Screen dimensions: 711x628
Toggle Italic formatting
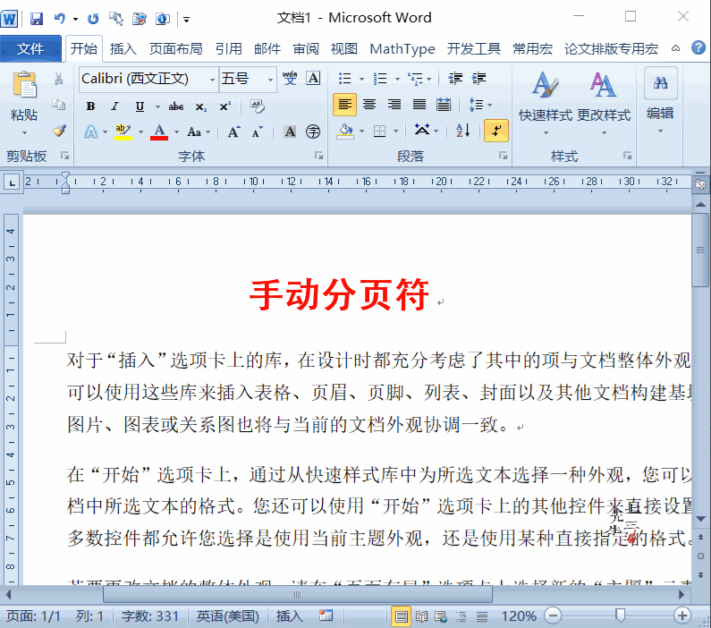point(115,106)
